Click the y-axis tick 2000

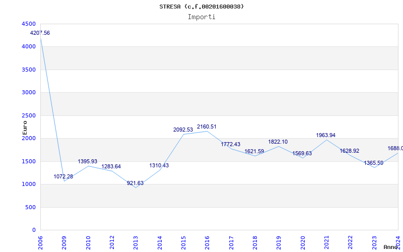pos(29,138)
